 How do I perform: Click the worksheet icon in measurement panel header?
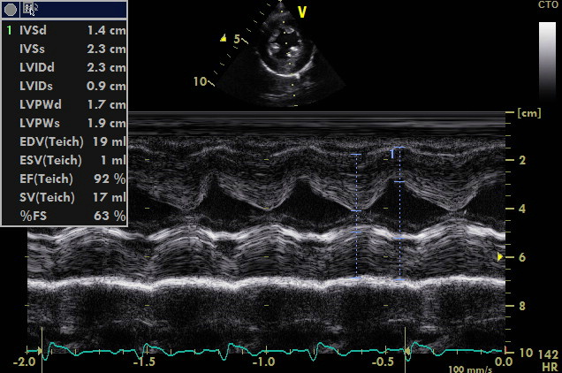pyautogui.click(x=30, y=10)
